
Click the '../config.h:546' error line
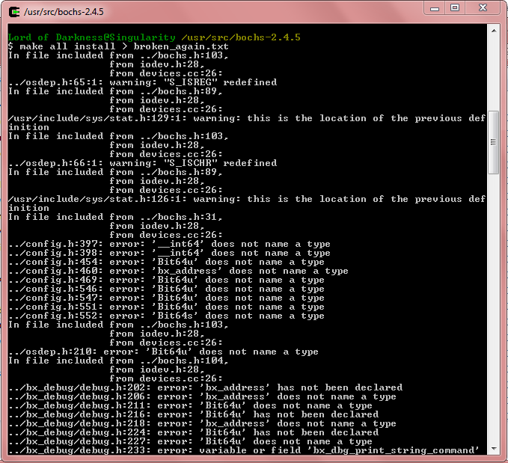click(166, 289)
